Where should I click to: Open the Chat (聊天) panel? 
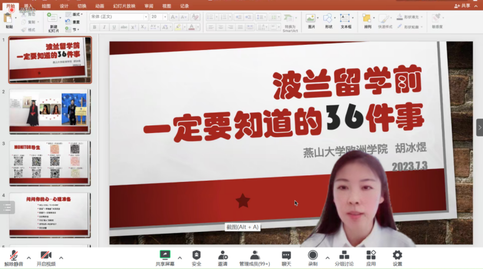(x=286, y=255)
